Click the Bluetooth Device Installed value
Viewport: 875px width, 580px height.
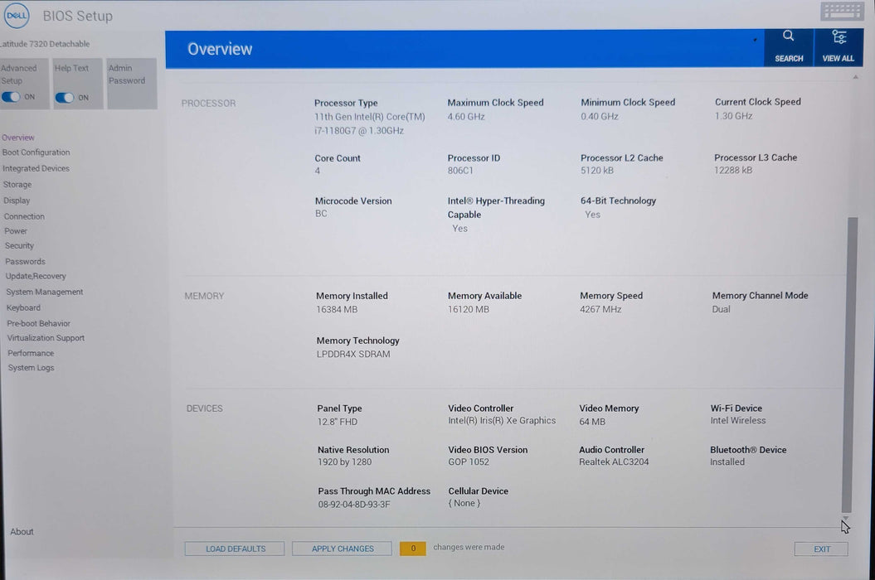click(727, 462)
